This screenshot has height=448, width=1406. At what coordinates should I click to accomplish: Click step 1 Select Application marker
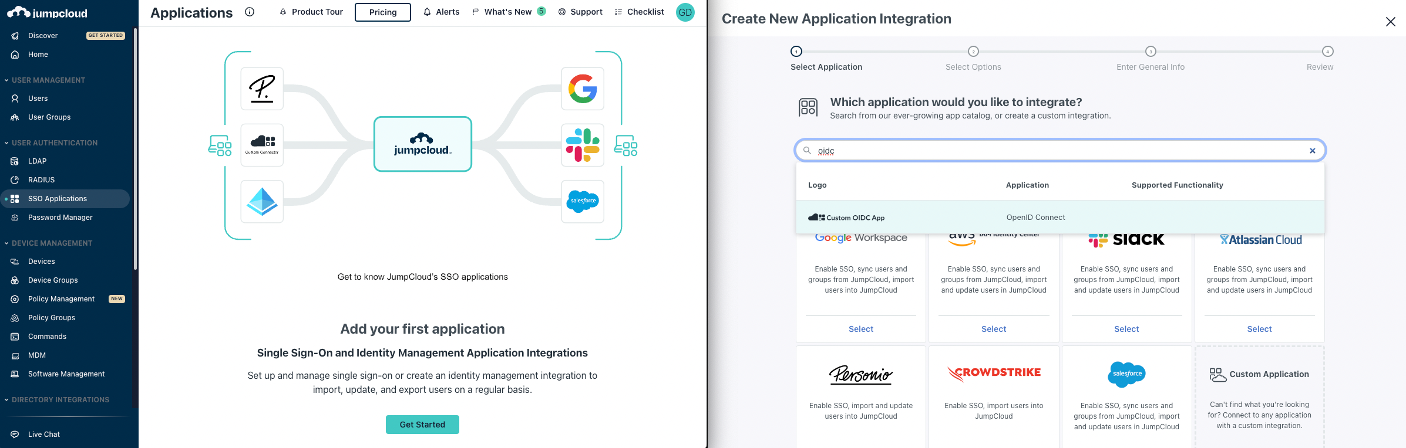tap(796, 52)
